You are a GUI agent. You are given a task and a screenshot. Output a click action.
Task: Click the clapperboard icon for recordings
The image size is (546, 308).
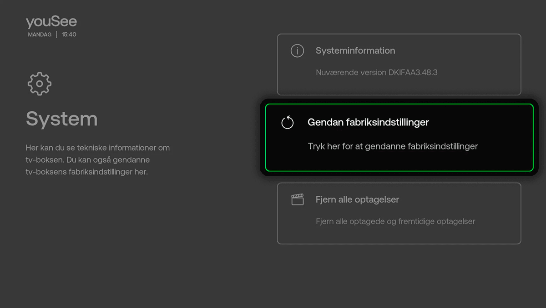[x=298, y=199]
